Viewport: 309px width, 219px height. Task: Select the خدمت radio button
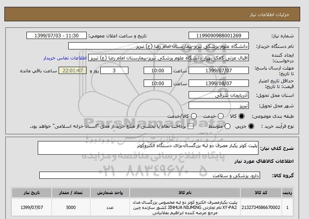point(221,116)
